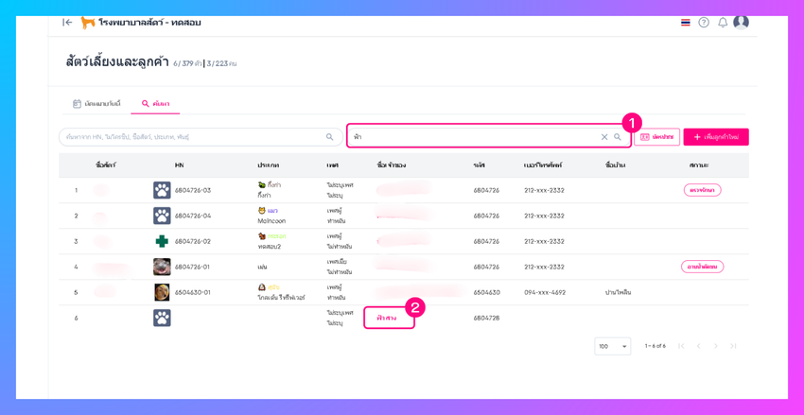The image size is (804, 415).
Task: Open the user profile avatar
Action: [x=741, y=22]
